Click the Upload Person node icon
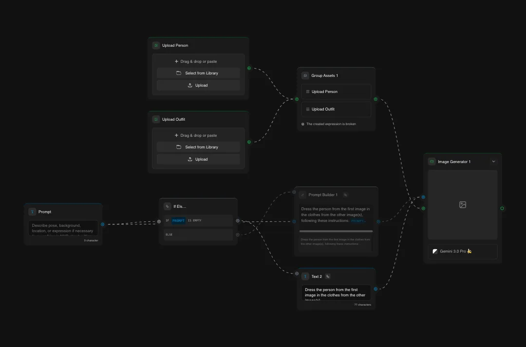526x347 pixels. tap(156, 45)
